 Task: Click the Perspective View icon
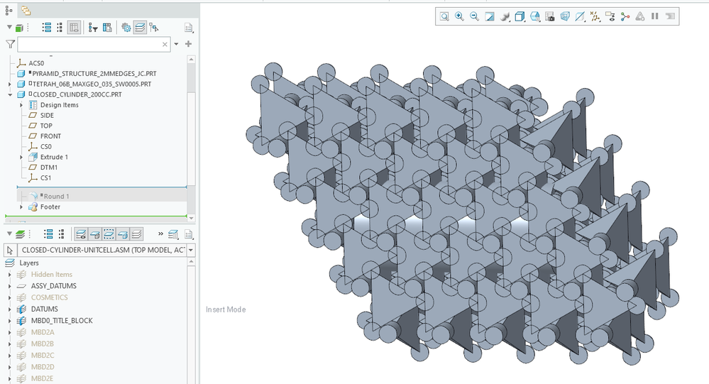tap(565, 16)
